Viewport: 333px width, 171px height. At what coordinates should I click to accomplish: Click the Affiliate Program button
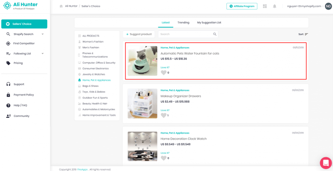click(x=242, y=6)
